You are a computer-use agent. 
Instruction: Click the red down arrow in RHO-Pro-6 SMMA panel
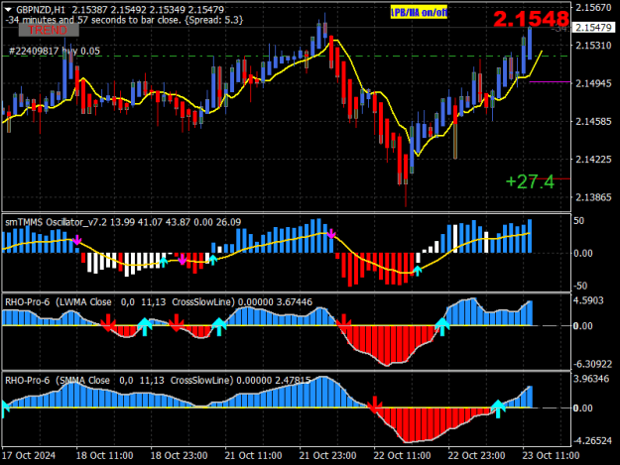pyautogui.click(x=374, y=405)
